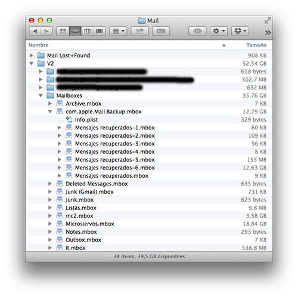The width and height of the screenshot is (298, 297).
Task: Click the Mensajes recuperados-3.mbox icon
Action: coord(69,143)
